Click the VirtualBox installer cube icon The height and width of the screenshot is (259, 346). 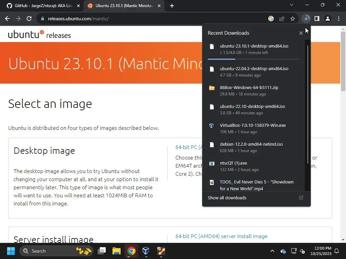pyautogui.click(x=212, y=125)
